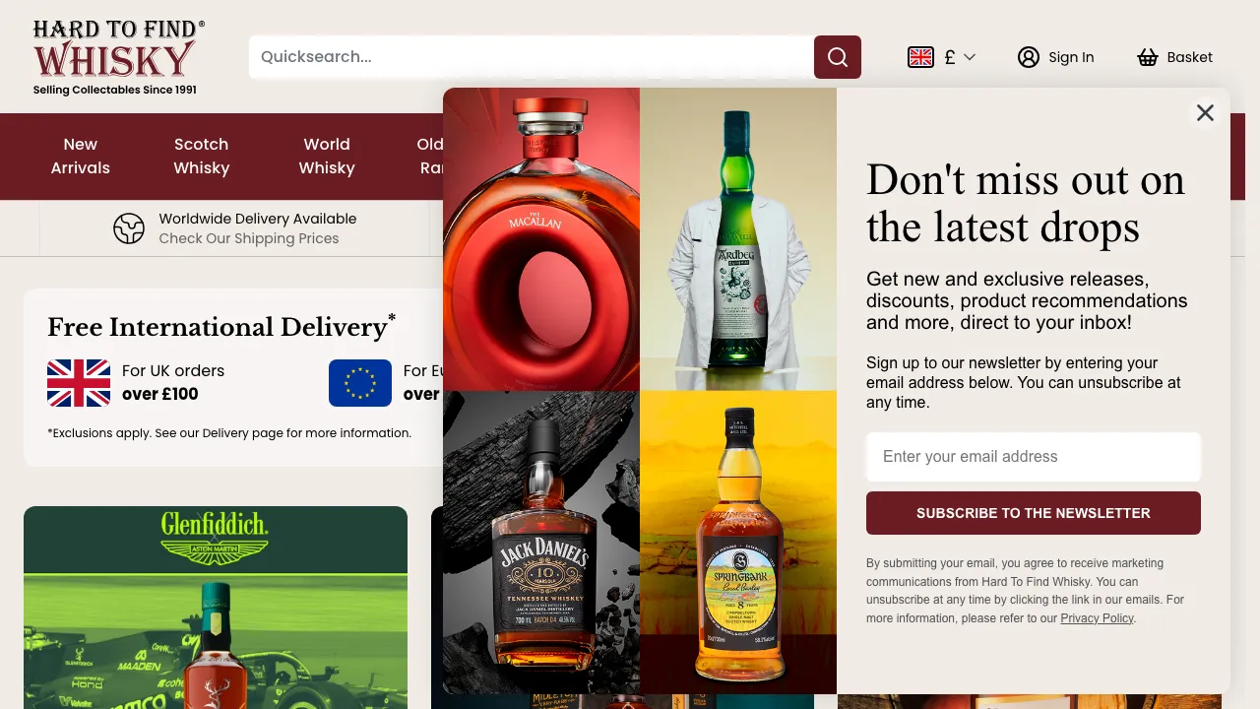Open the New Arrivals menu
Viewport: 1260px width, 709px height.
[80, 156]
